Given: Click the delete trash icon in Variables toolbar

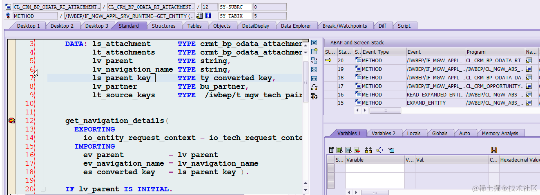Looking at the screenshot, I should pyautogui.click(x=331, y=150).
